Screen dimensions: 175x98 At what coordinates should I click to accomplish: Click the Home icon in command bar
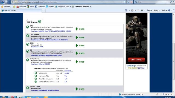click(126, 10)
